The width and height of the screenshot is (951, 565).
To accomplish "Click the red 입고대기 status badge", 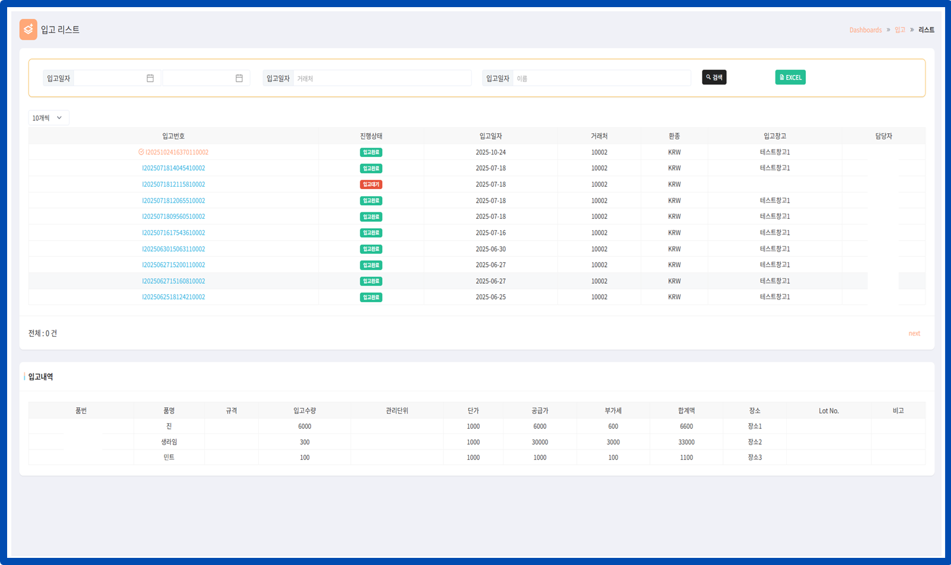I will pyautogui.click(x=371, y=184).
